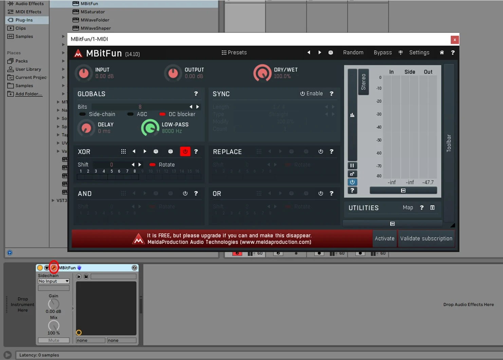503x360 pixels.
Task: Enable the SYNC section
Action: tap(312, 94)
